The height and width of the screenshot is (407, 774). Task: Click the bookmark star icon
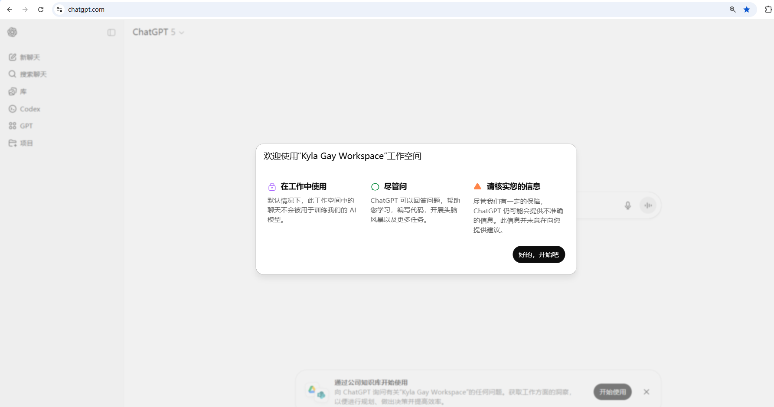click(747, 10)
